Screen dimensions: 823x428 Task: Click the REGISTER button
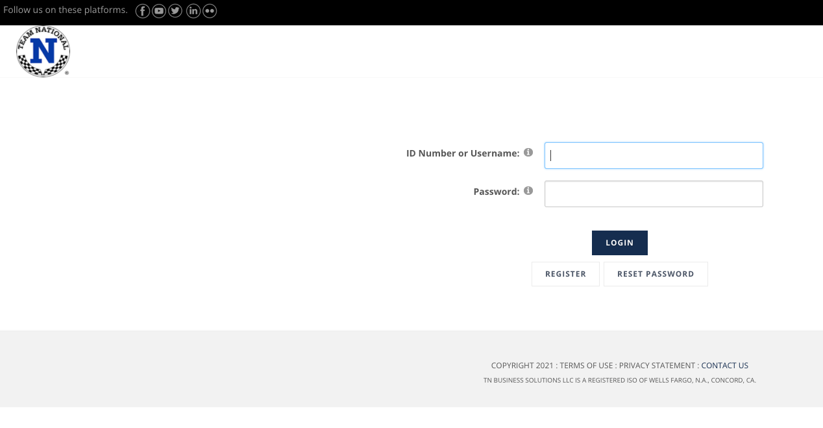click(565, 274)
